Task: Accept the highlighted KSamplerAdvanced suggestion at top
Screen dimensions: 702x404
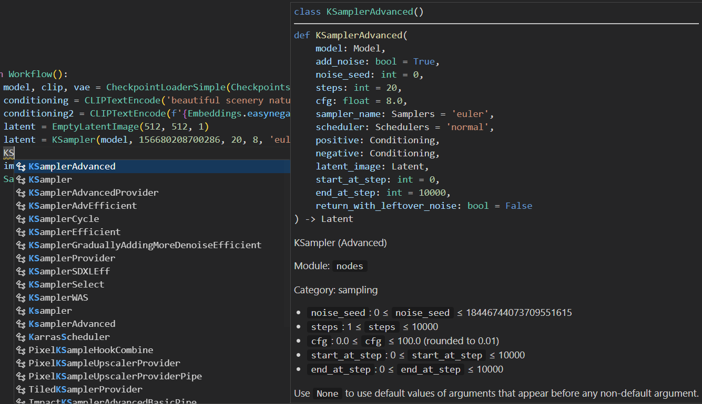Action: [x=72, y=166]
